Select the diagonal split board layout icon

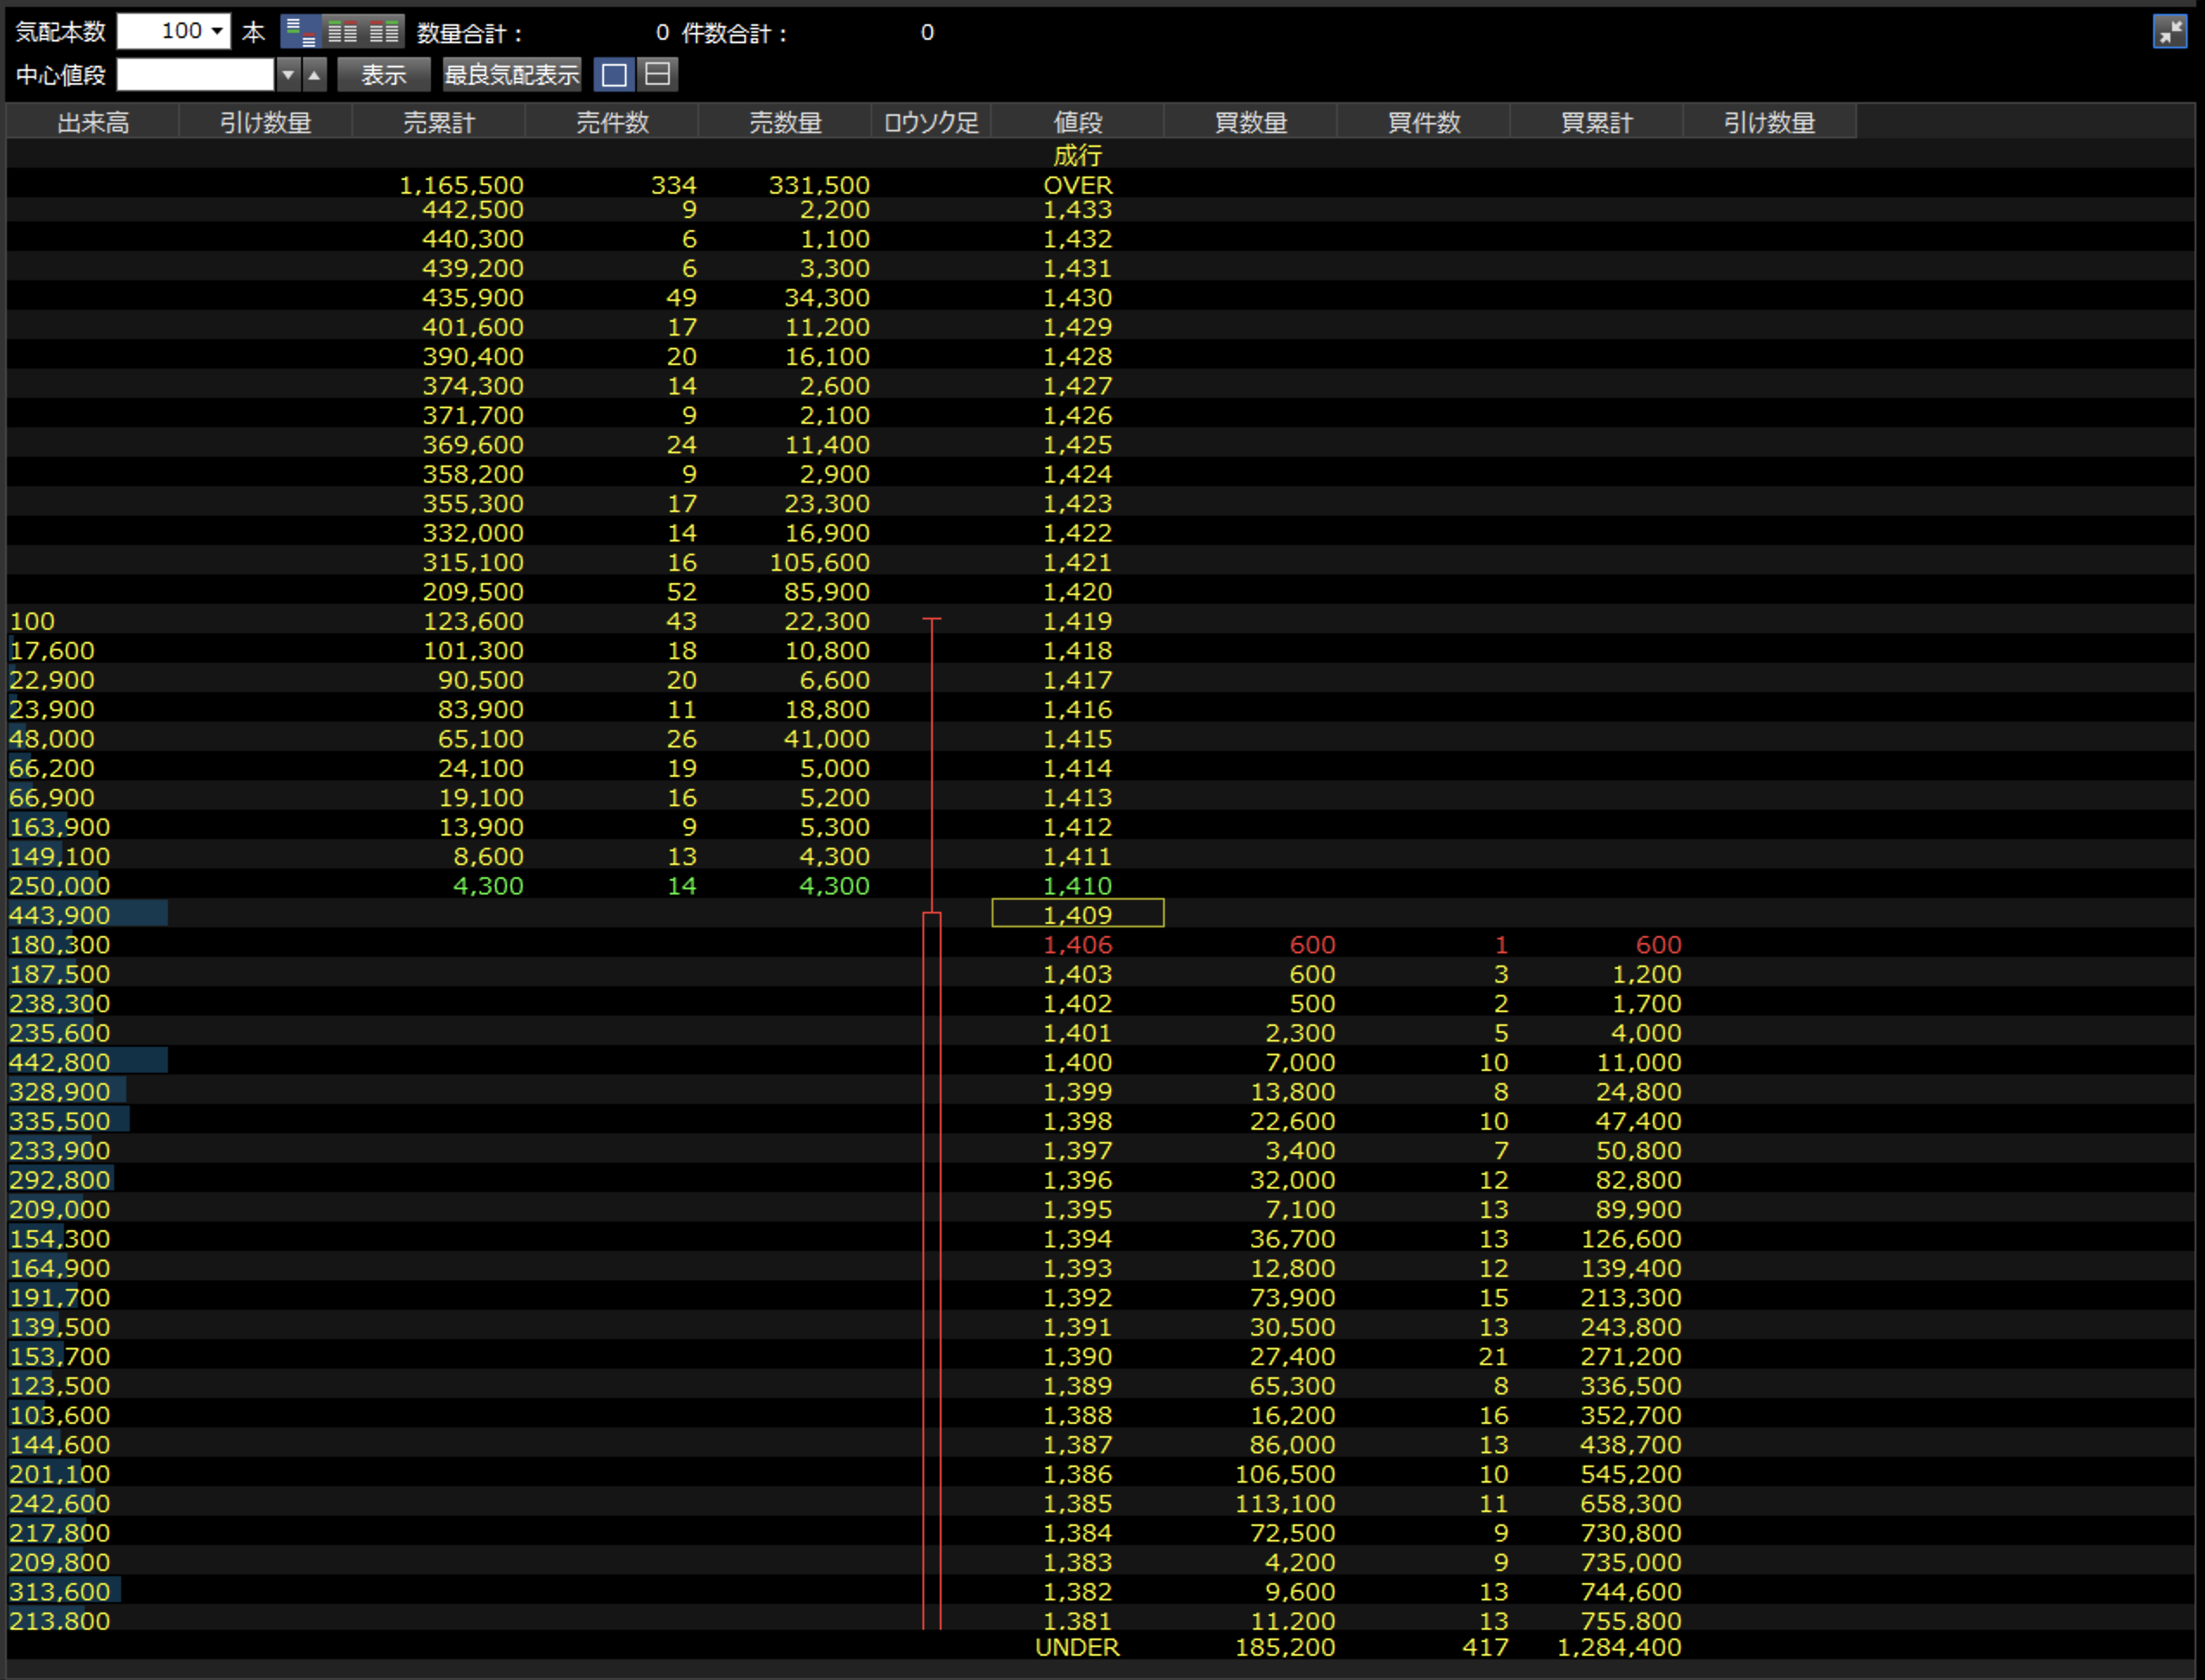coord(300,32)
